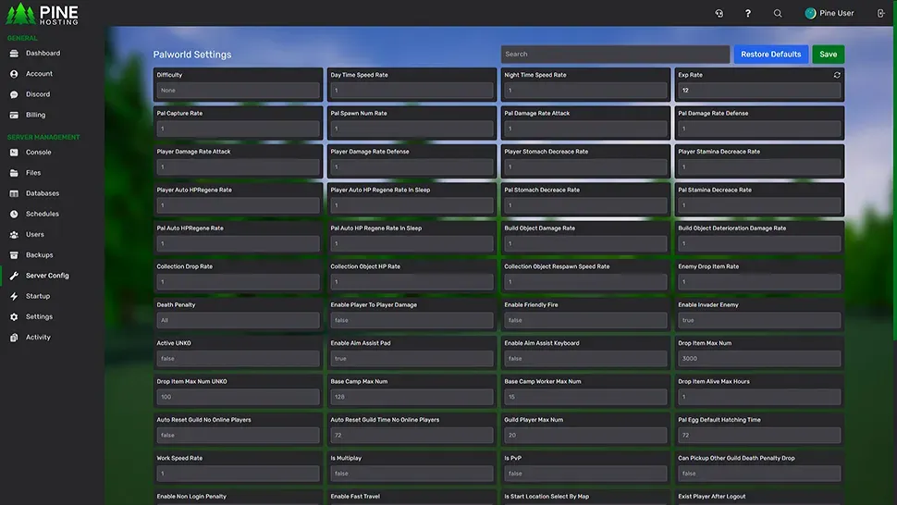Navigate to Startup in the sidebar
The height and width of the screenshot is (505, 897).
click(x=38, y=296)
